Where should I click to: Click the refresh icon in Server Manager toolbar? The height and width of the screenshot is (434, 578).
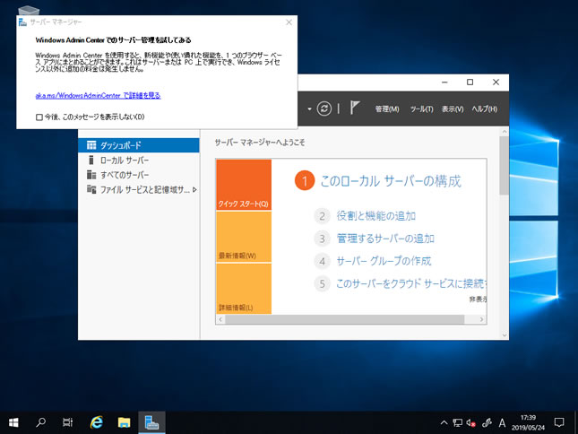coord(324,108)
